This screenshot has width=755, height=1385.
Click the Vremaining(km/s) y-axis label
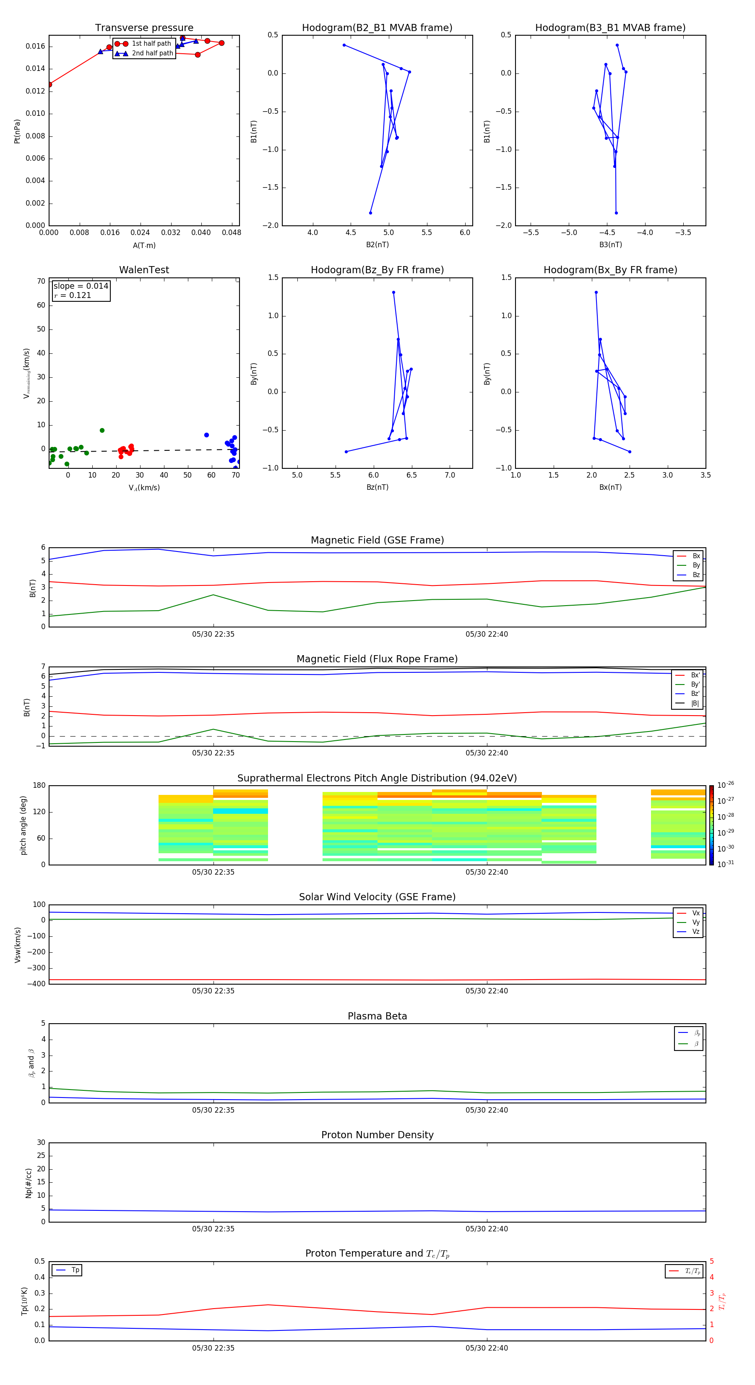(x=26, y=373)
